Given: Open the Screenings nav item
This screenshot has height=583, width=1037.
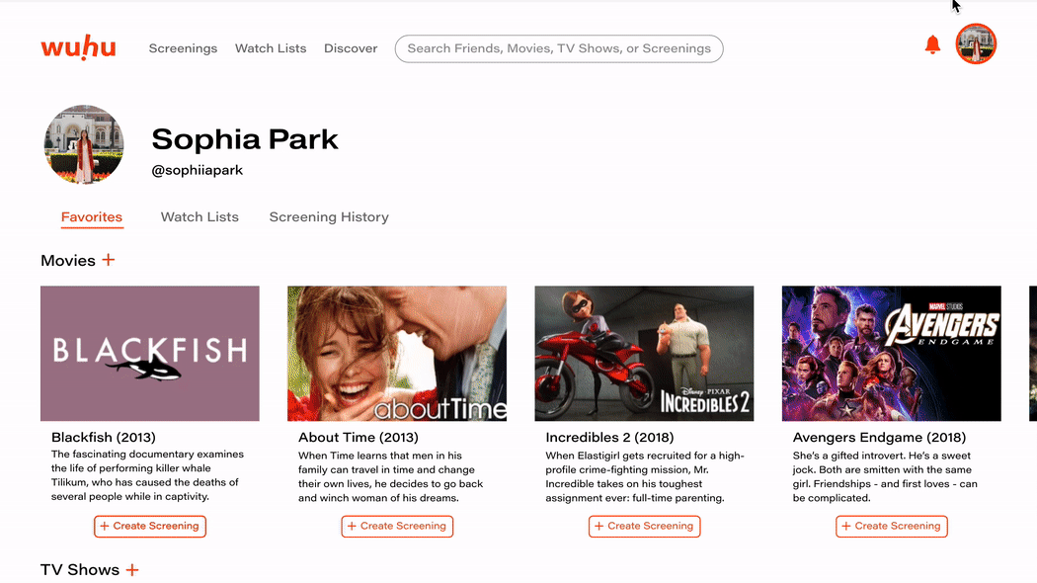Looking at the screenshot, I should tap(183, 48).
